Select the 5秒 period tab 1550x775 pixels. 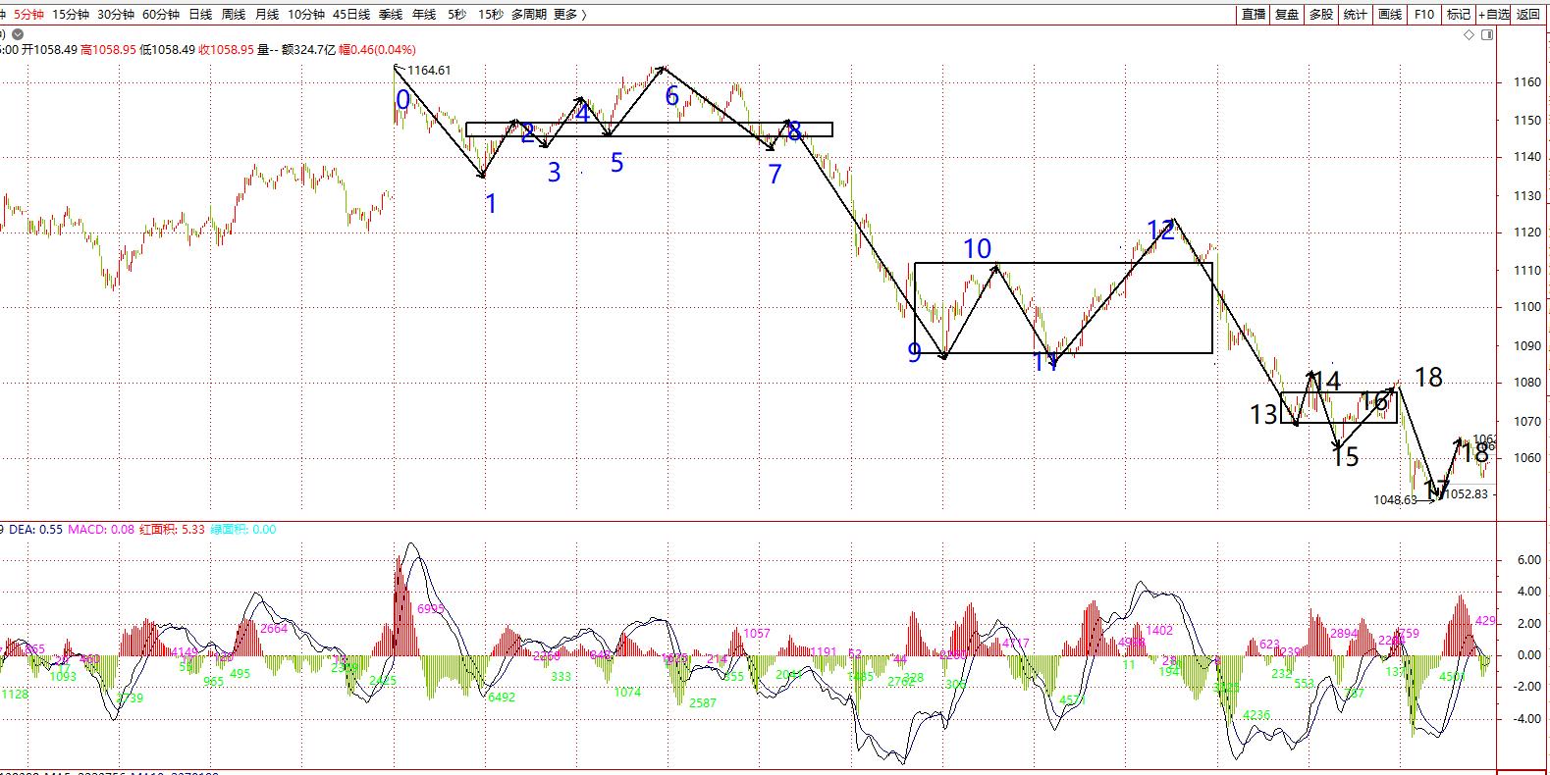[457, 15]
